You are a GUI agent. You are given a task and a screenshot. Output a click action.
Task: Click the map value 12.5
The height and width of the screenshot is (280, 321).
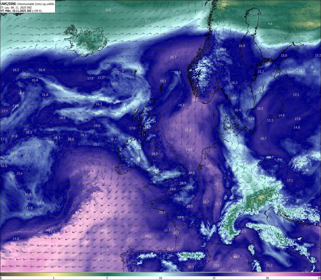tap(178, 73)
